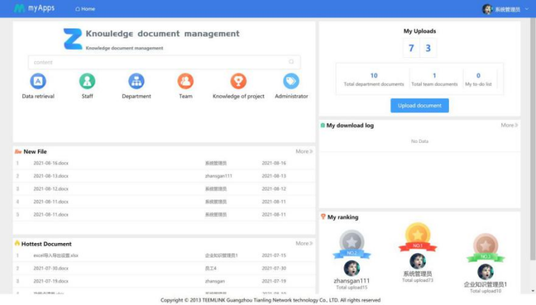Viewport: 536px width, 305px height.
Task: Open file 2021-08-16.docx in New File
Action: pyautogui.click(x=51, y=163)
